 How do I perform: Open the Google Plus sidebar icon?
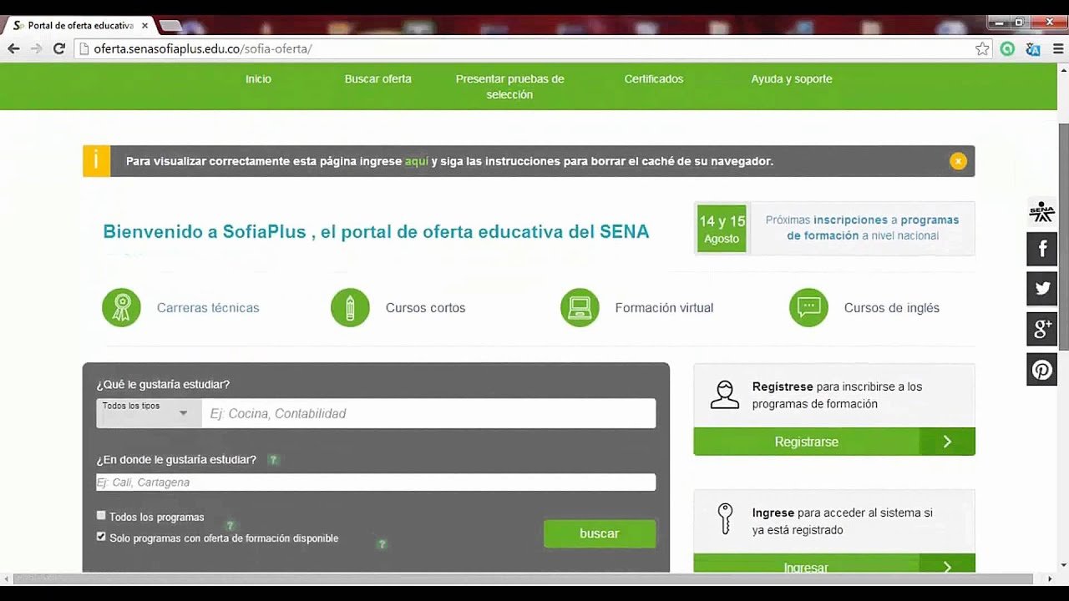tap(1041, 329)
